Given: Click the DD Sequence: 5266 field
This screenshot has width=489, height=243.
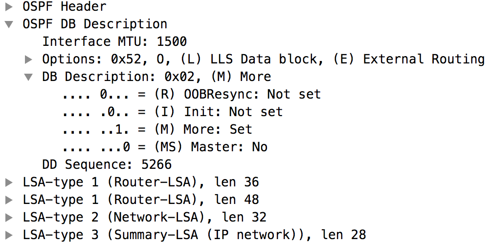Looking at the screenshot, I should point(107,165).
